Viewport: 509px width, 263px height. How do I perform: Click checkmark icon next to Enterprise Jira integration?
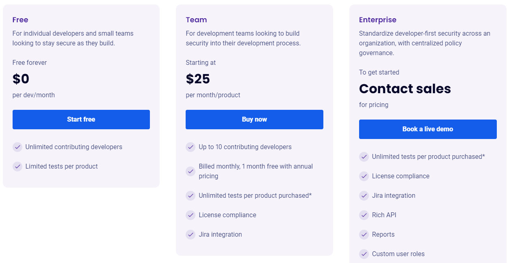364,196
